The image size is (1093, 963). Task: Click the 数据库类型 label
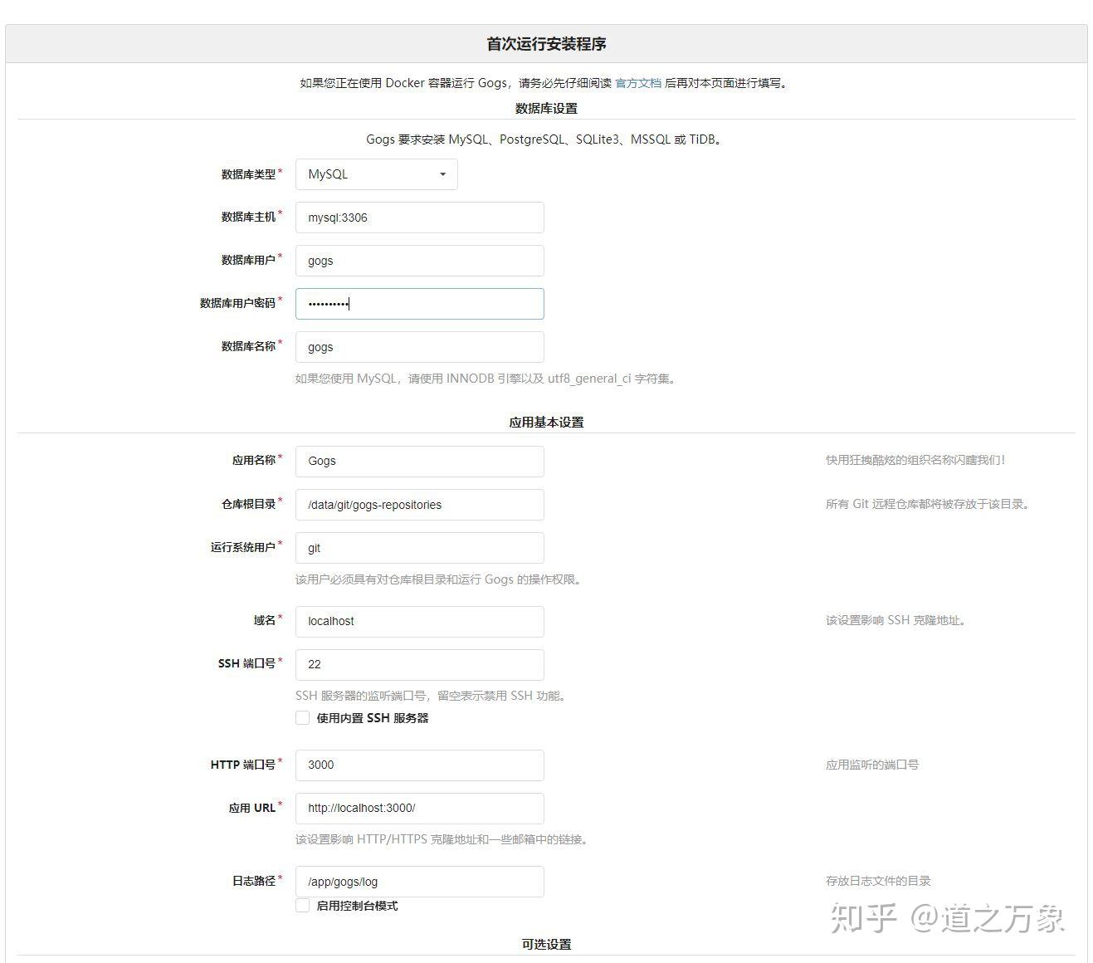click(248, 174)
